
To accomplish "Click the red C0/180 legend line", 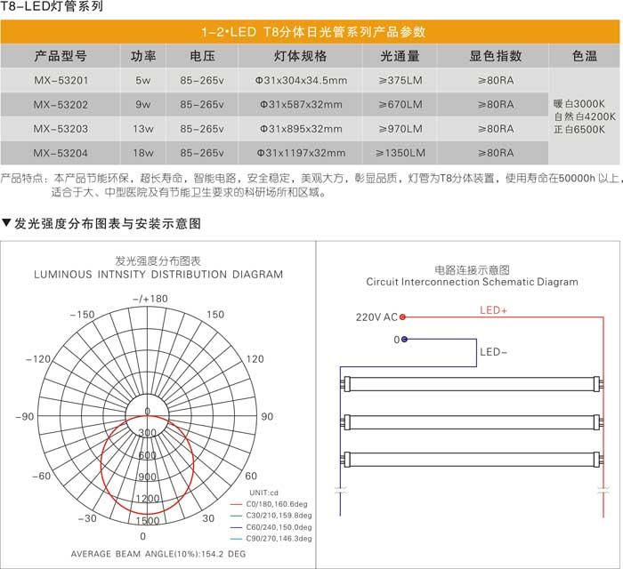I will click(x=238, y=503).
